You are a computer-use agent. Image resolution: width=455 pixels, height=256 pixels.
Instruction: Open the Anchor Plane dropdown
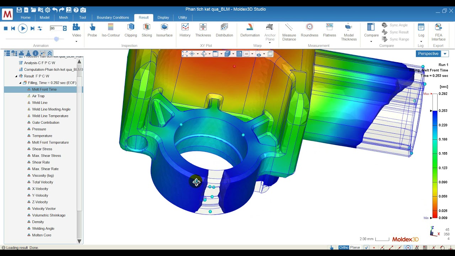270,43
